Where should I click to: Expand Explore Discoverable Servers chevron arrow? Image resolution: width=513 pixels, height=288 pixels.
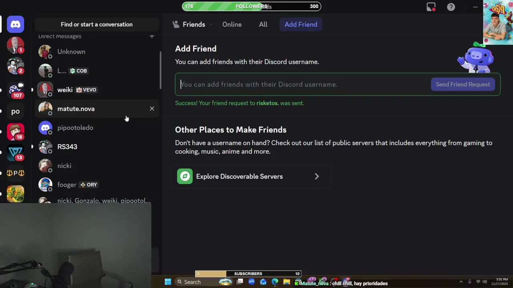(317, 176)
